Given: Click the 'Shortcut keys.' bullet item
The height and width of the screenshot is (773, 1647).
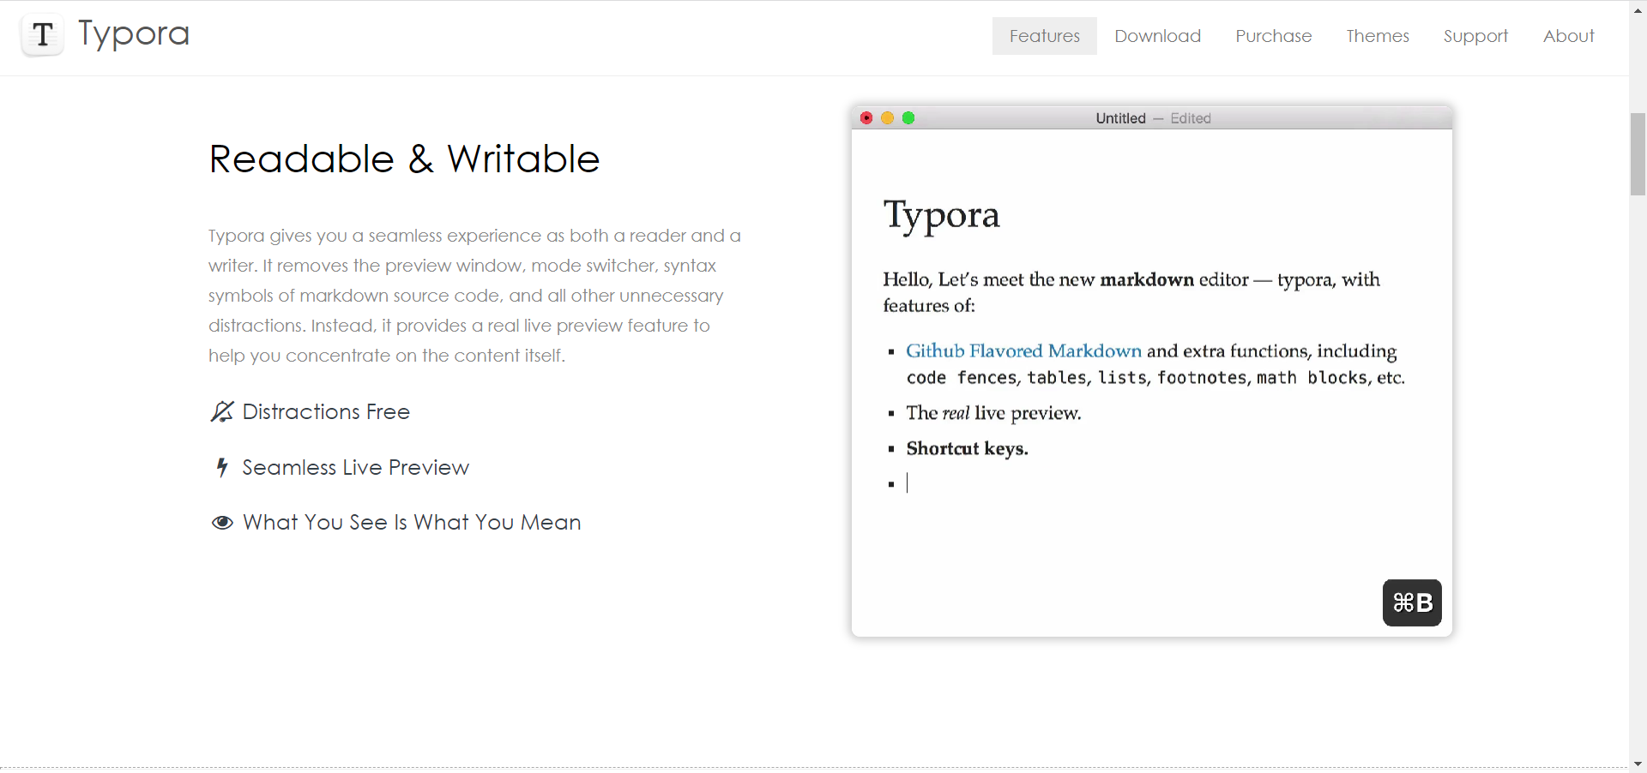Looking at the screenshot, I should tap(967, 448).
